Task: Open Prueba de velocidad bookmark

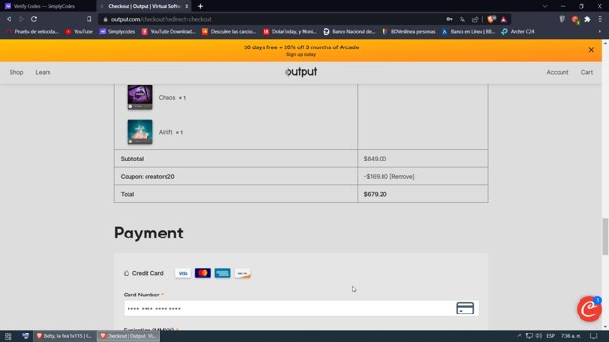Action: [32, 31]
